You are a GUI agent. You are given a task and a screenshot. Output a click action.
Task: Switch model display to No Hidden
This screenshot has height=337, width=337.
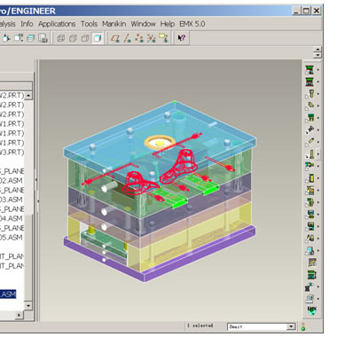(x=85, y=38)
